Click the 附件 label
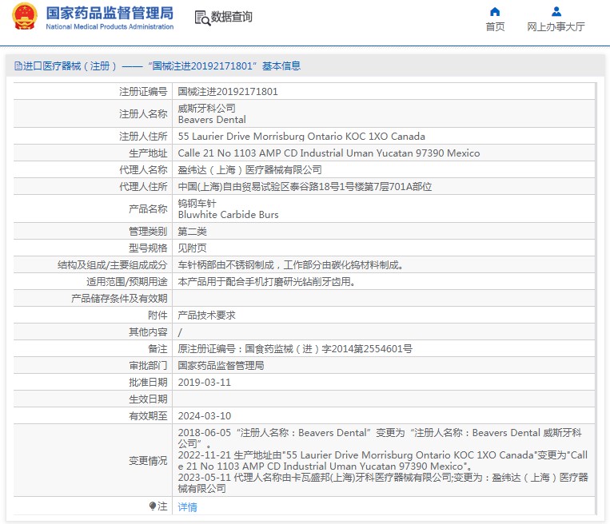The image size is (610, 524). tap(157, 316)
